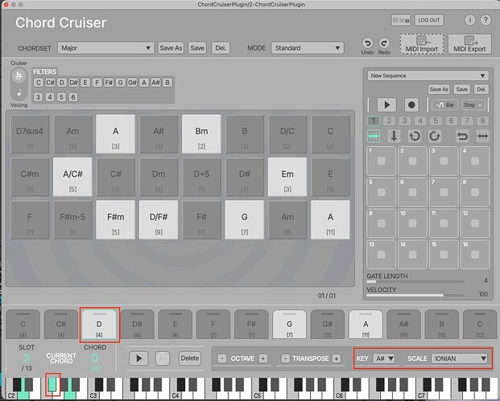Select the bottom A [11] slot tab
The image size is (500, 401).
pos(366,325)
